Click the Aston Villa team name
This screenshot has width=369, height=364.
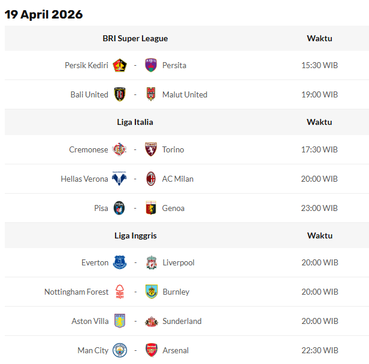click(x=90, y=321)
